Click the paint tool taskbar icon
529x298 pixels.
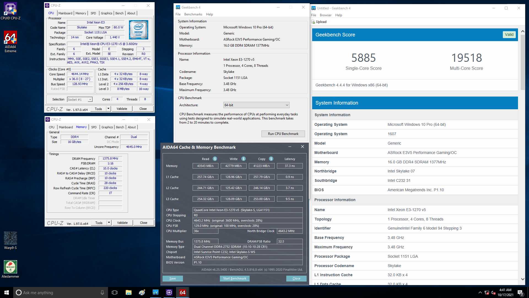click(142, 292)
